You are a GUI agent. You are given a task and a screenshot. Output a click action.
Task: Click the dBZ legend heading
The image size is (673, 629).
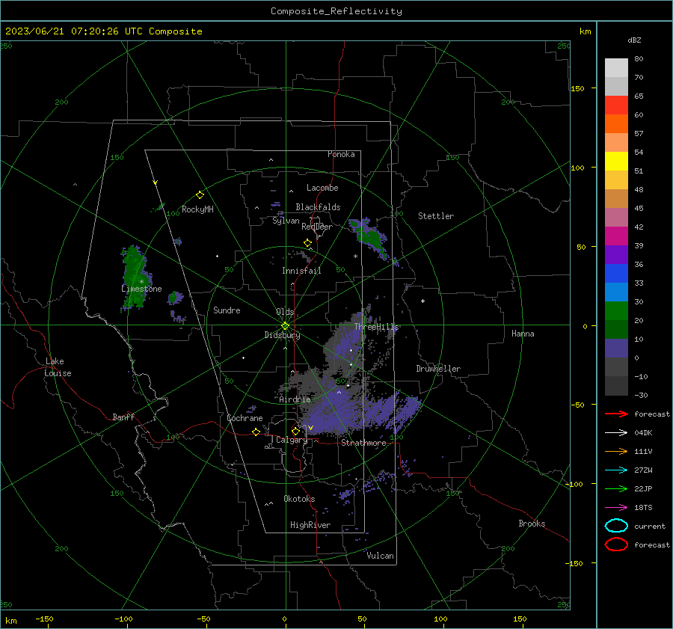point(634,40)
